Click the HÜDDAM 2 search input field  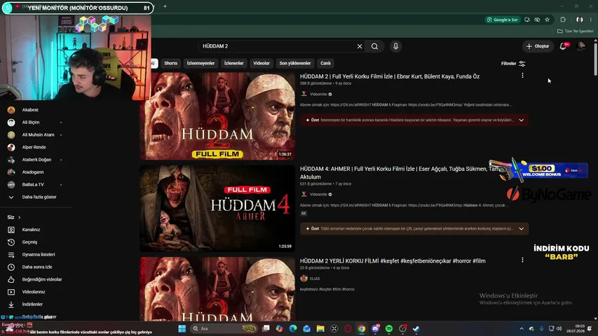(x=277, y=46)
